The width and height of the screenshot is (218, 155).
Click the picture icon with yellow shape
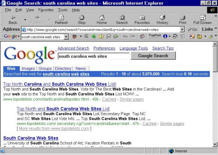(192, 37)
